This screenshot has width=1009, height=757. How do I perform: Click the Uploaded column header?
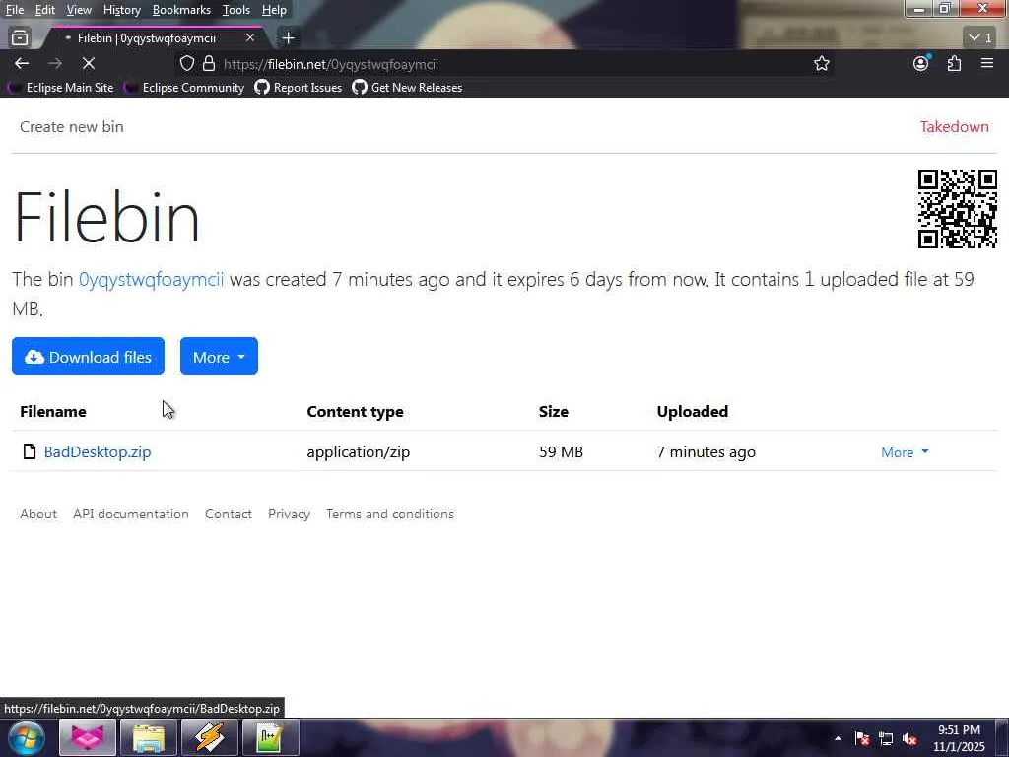(693, 412)
